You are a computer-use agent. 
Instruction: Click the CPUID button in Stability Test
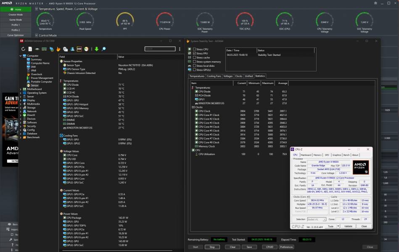270,247
